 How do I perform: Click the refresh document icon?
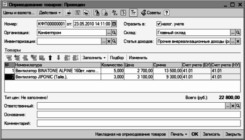(78, 13)
